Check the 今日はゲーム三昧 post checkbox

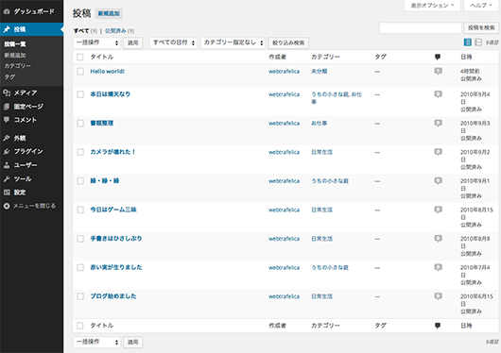pos(80,210)
